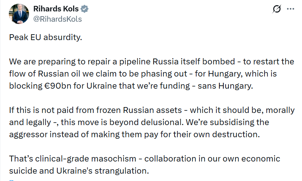Open Rihards Kols profile picture

click(19, 14)
